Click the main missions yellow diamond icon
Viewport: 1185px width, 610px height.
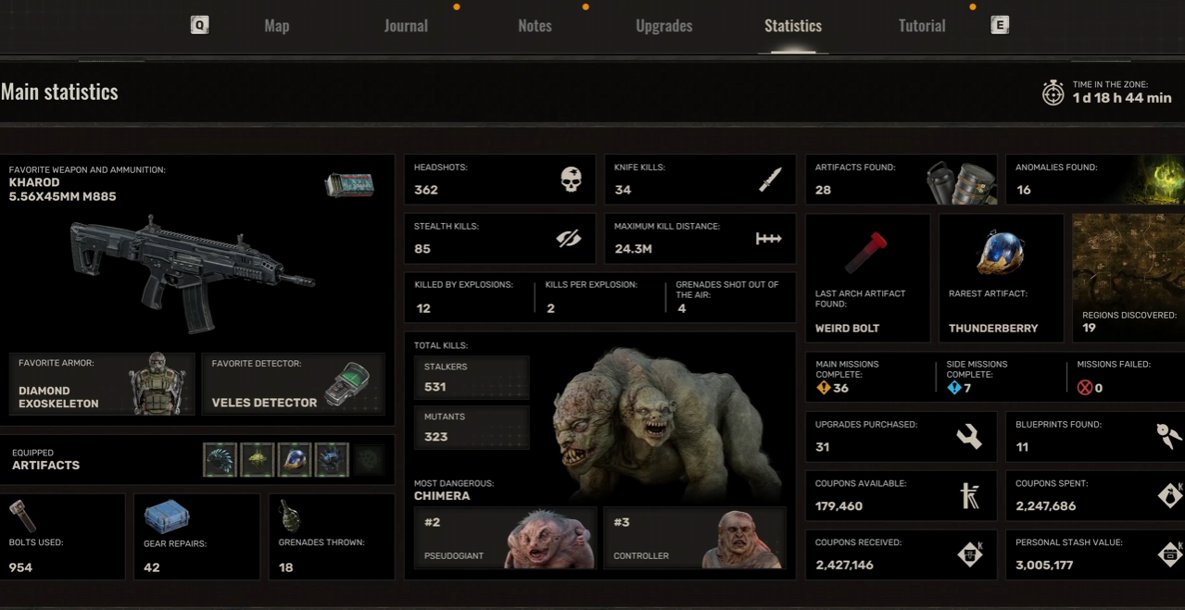pyautogui.click(x=823, y=388)
